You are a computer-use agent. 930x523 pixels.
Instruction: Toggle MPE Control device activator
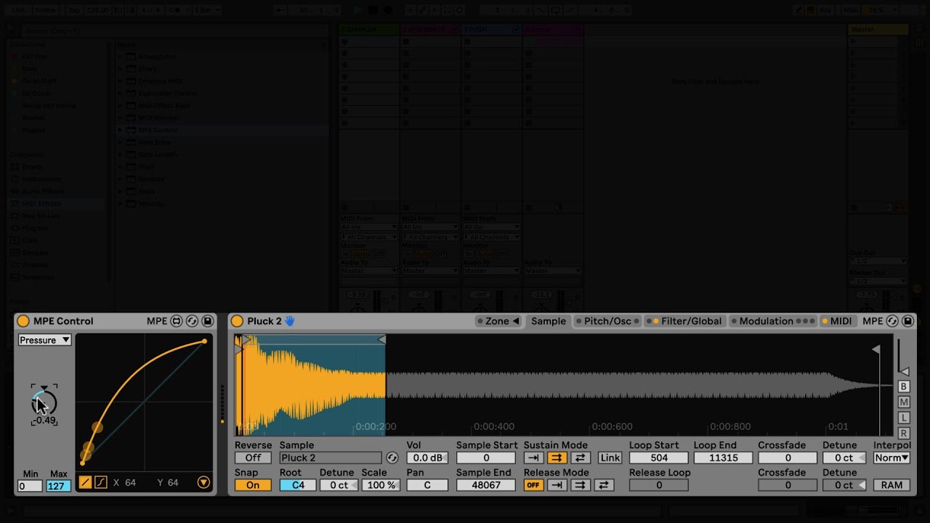23,321
